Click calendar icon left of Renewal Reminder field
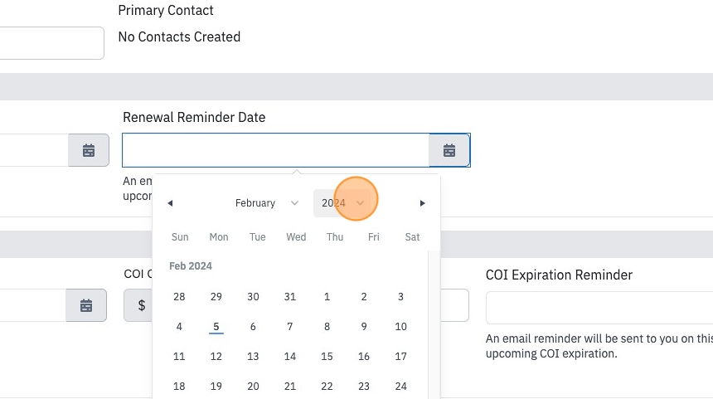This screenshot has width=713, height=399. coord(89,150)
